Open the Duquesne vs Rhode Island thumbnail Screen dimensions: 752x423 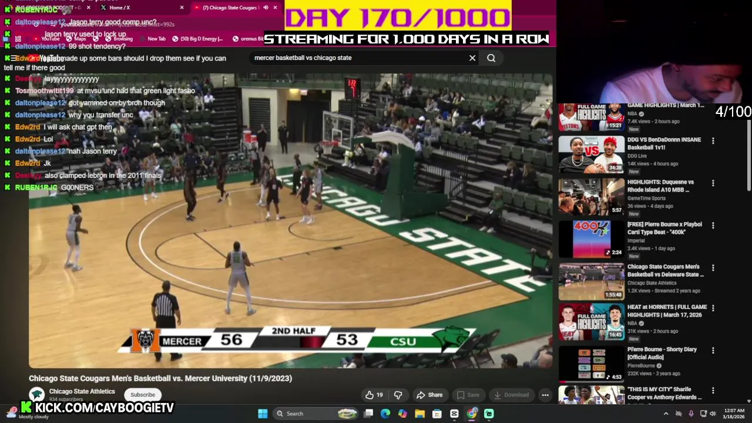(x=591, y=196)
